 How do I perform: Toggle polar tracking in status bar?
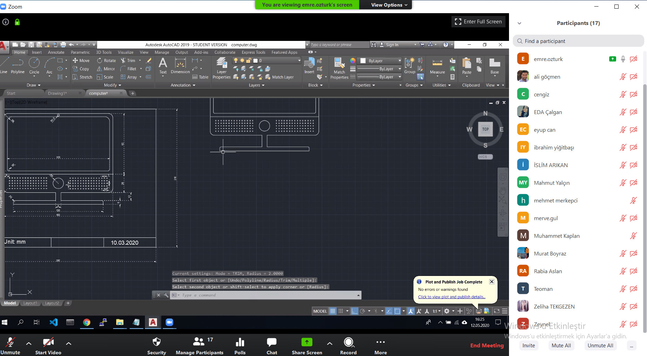(363, 311)
